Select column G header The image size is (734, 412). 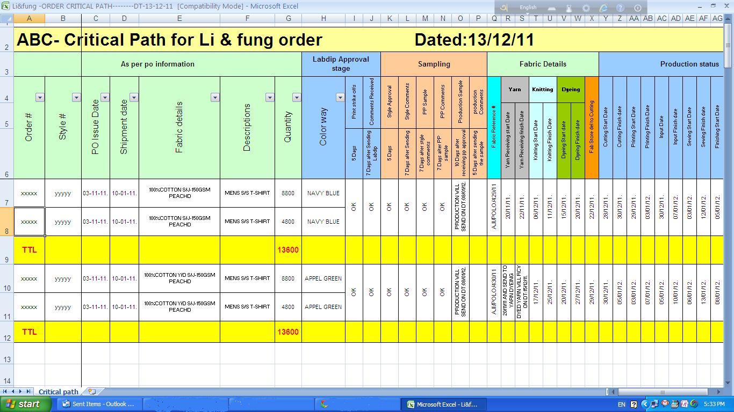point(288,18)
